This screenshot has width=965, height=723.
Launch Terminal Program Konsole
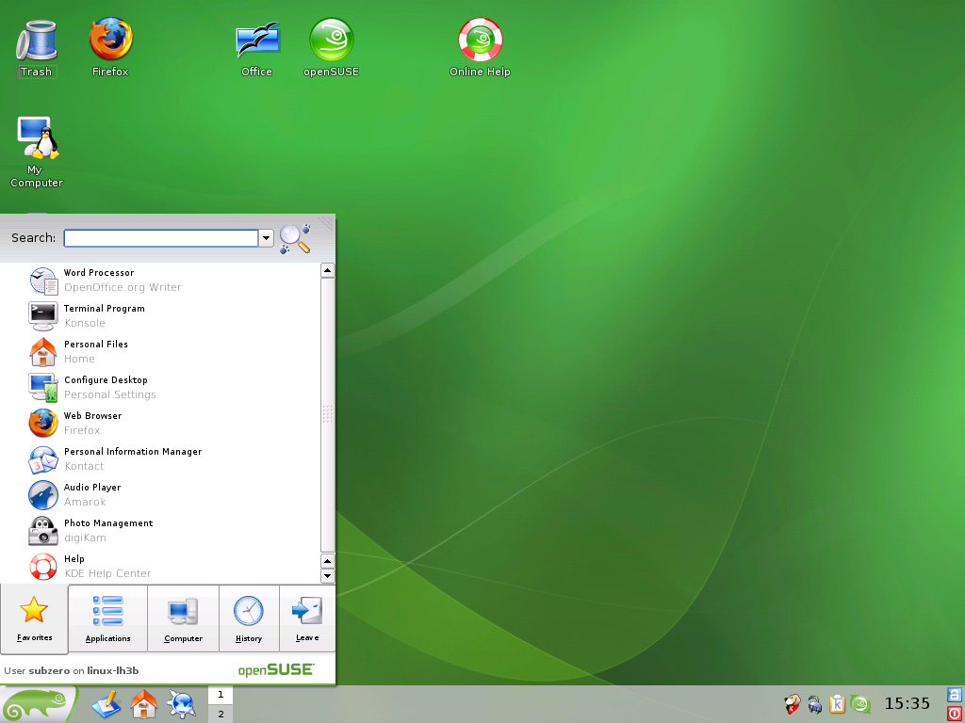tap(160, 315)
